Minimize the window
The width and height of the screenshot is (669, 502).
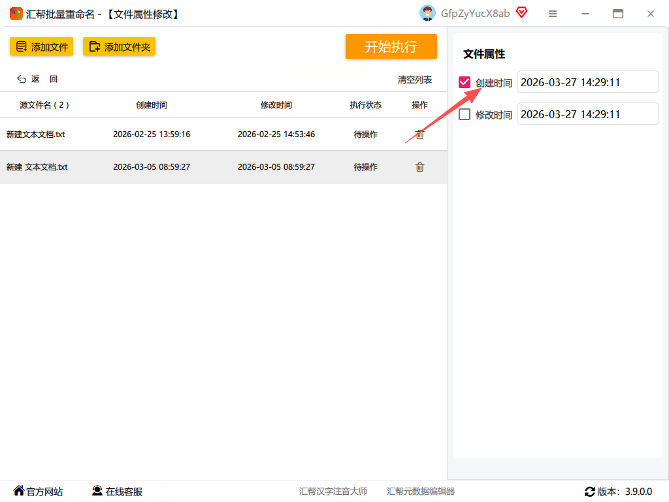click(585, 14)
